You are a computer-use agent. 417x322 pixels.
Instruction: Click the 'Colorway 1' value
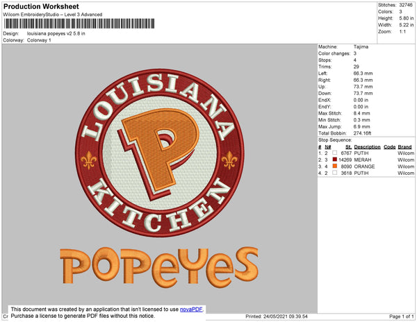point(39,40)
